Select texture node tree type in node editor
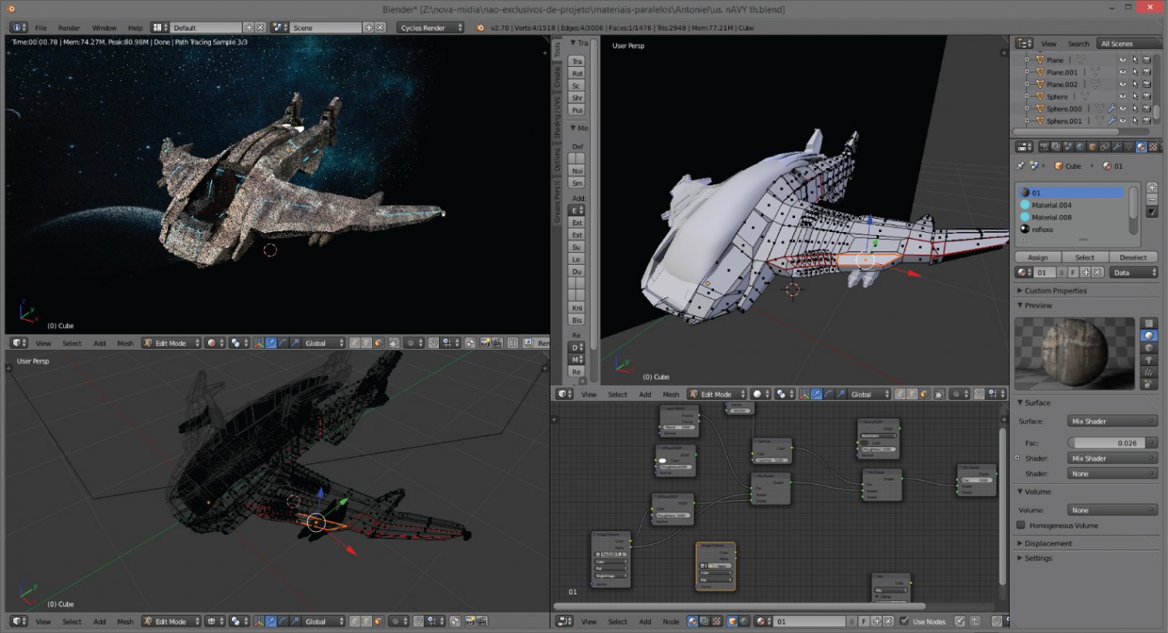This screenshot has width=1168, height=633. pyautogui.click(x=716, y=621)
